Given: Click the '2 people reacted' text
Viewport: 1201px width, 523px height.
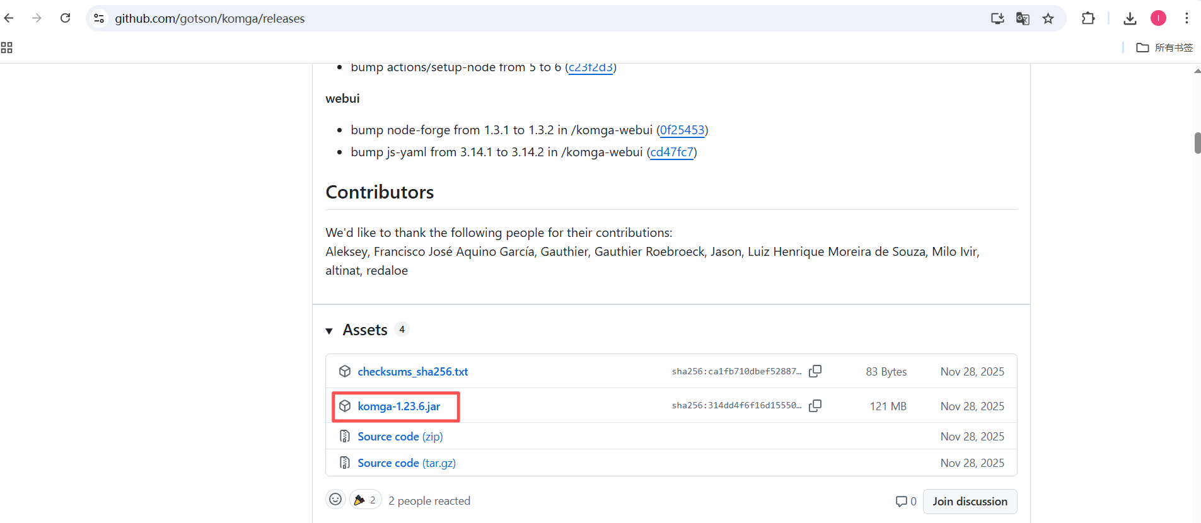Looking at the screenshot, I should [x=429, y=501].
